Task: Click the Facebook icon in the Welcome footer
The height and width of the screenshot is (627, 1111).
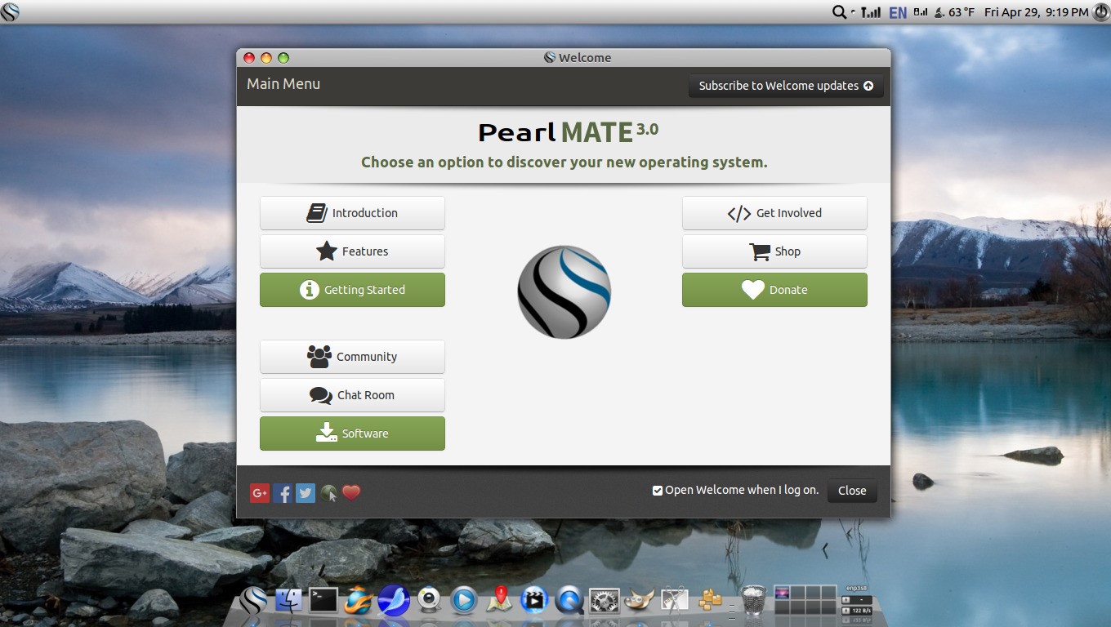Action: [282, 492]
